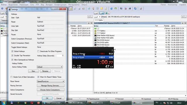Click Choose Active Comparisons button
Viewport: 187px width, 105px height.
51,90
